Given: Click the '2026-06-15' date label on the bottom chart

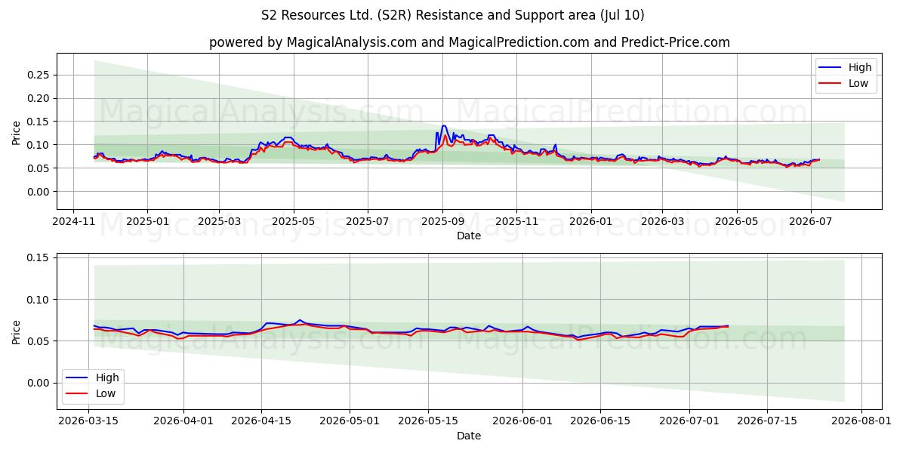Looking at the screenshot, I should click(x=600, y=422).
